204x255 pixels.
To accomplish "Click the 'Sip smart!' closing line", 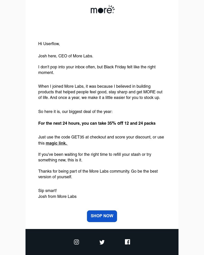I will coord(47,191).
